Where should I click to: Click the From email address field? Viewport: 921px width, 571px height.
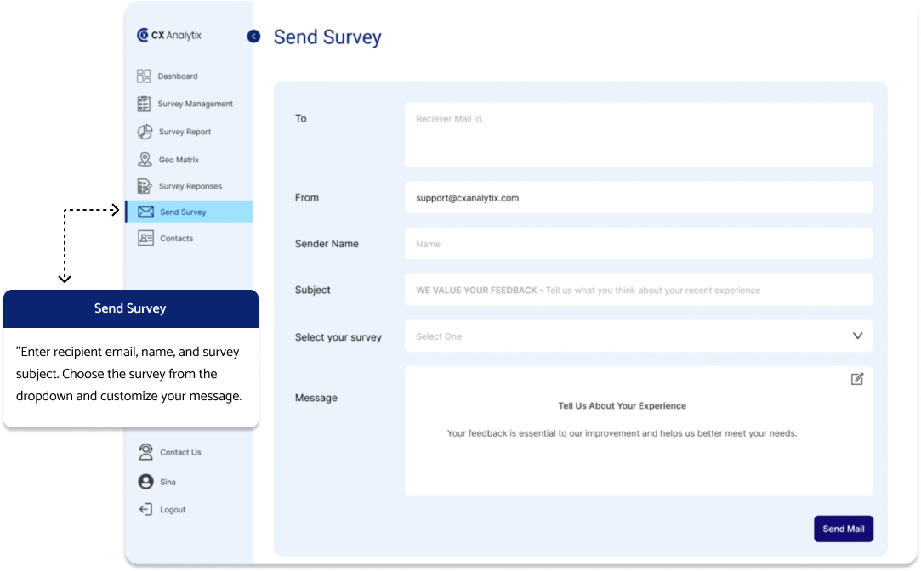639,198
